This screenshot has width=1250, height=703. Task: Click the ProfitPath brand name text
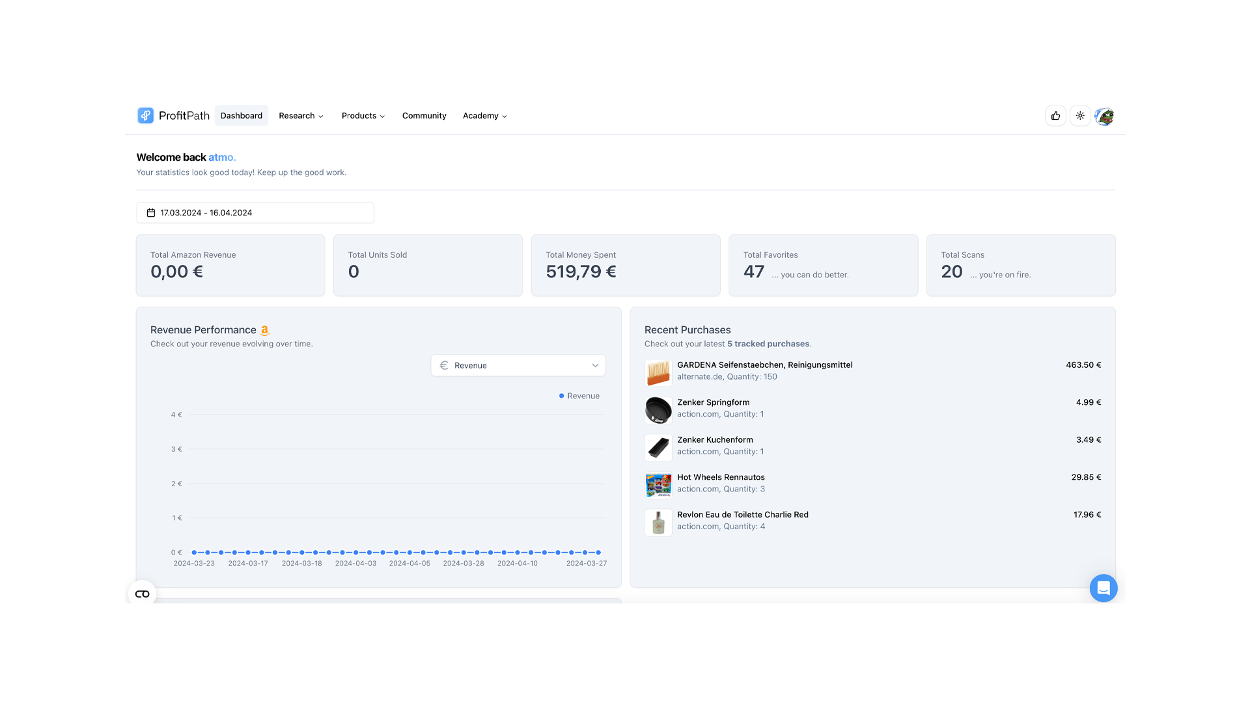tap(184, 115)
